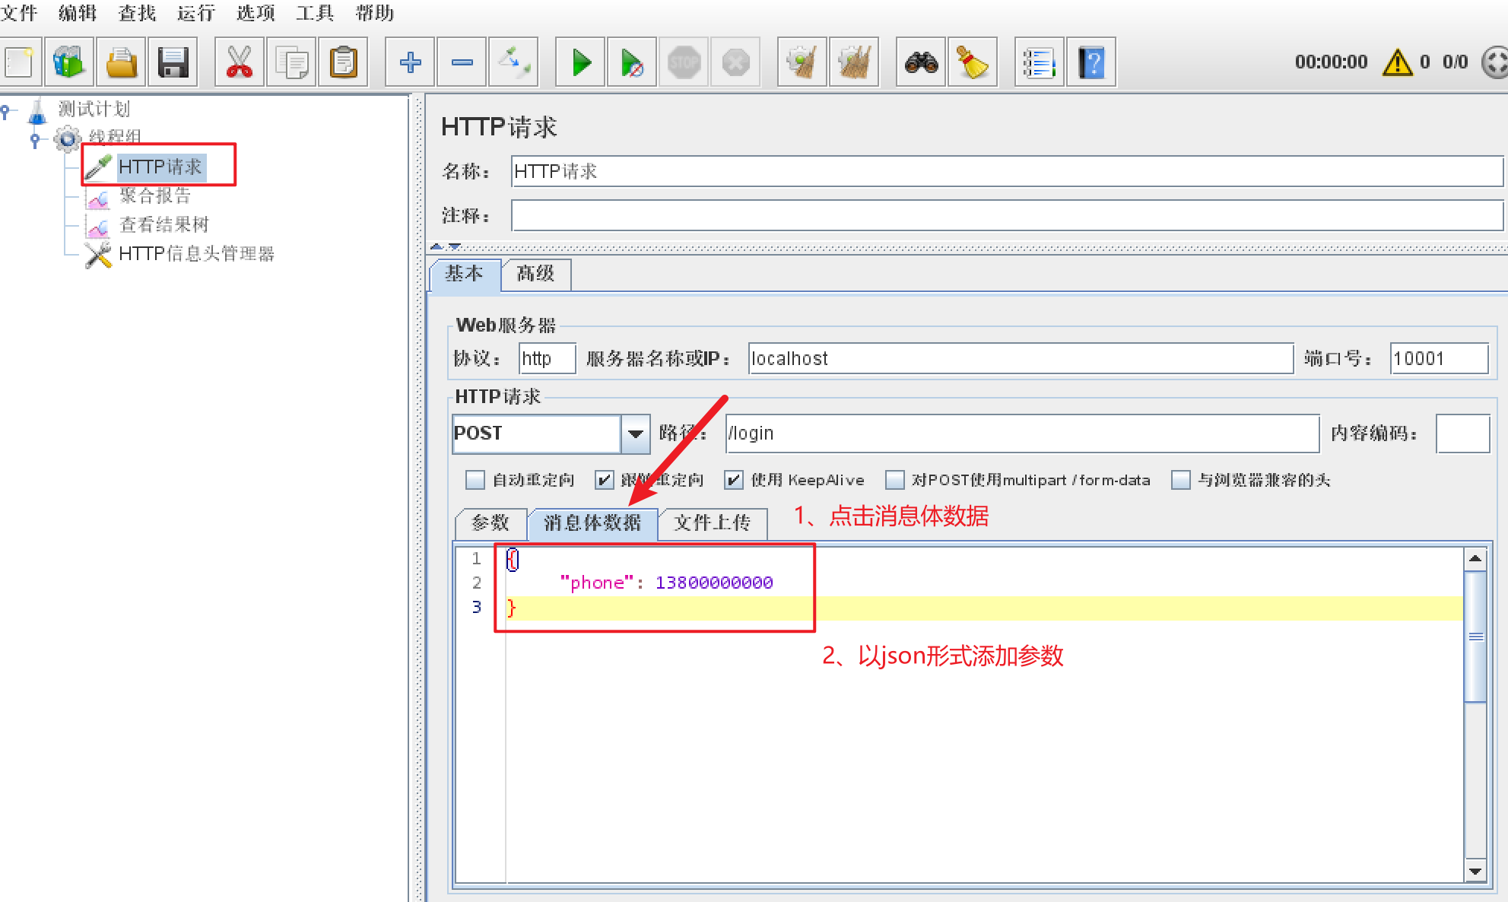Image resolution: width=1508 pixels, height=902 pixels.
Task: Click the Save floppy disk icon
Action: (173, 62)
